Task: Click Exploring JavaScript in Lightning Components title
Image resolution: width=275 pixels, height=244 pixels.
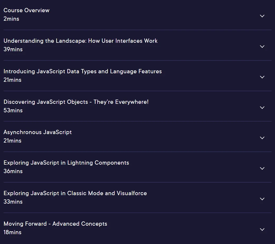Action: (66, 163)
